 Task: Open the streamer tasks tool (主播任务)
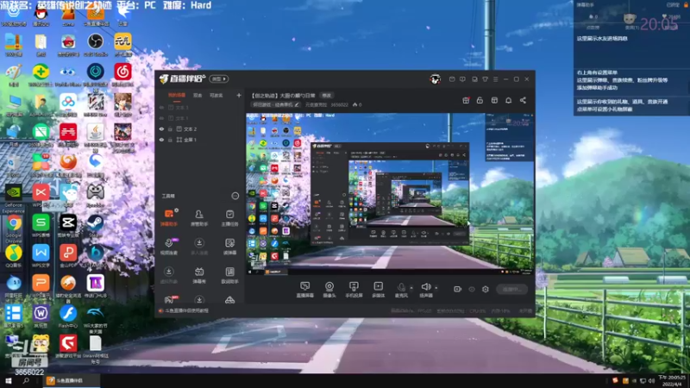[229, 217]
